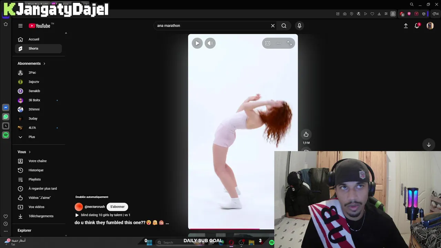The height and width of the screenshot is (248, 441).
Task: Open linked video 'blind dating 10 girls by talent'
Action: pyautogui.click(x=103, y=215)
